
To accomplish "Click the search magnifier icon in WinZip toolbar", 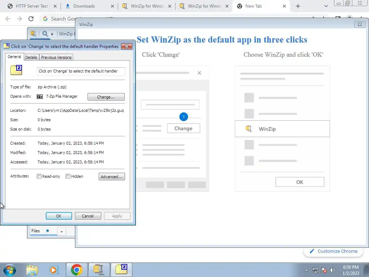I will (45, 34).
